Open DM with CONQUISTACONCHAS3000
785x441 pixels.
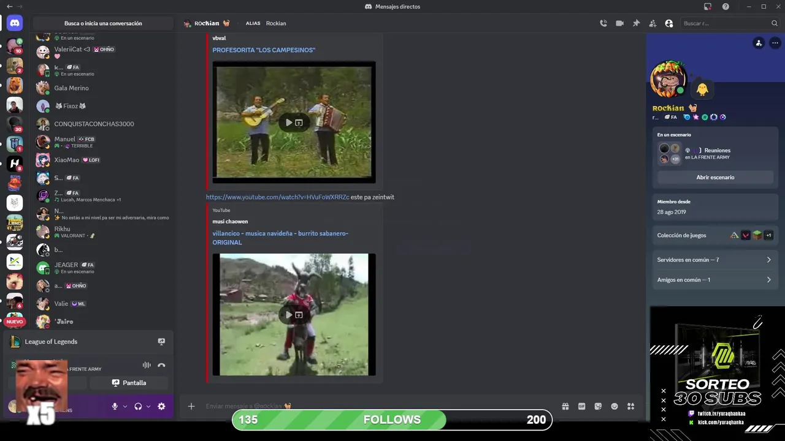coord(103,124)
